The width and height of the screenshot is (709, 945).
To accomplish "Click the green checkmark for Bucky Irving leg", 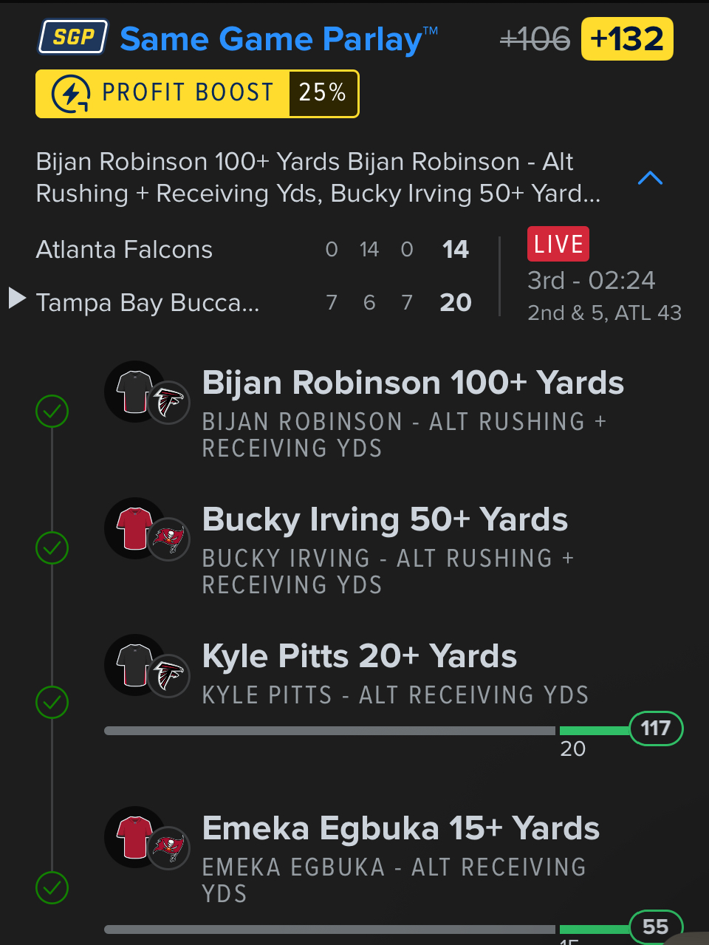I will [x=52, y=547].
